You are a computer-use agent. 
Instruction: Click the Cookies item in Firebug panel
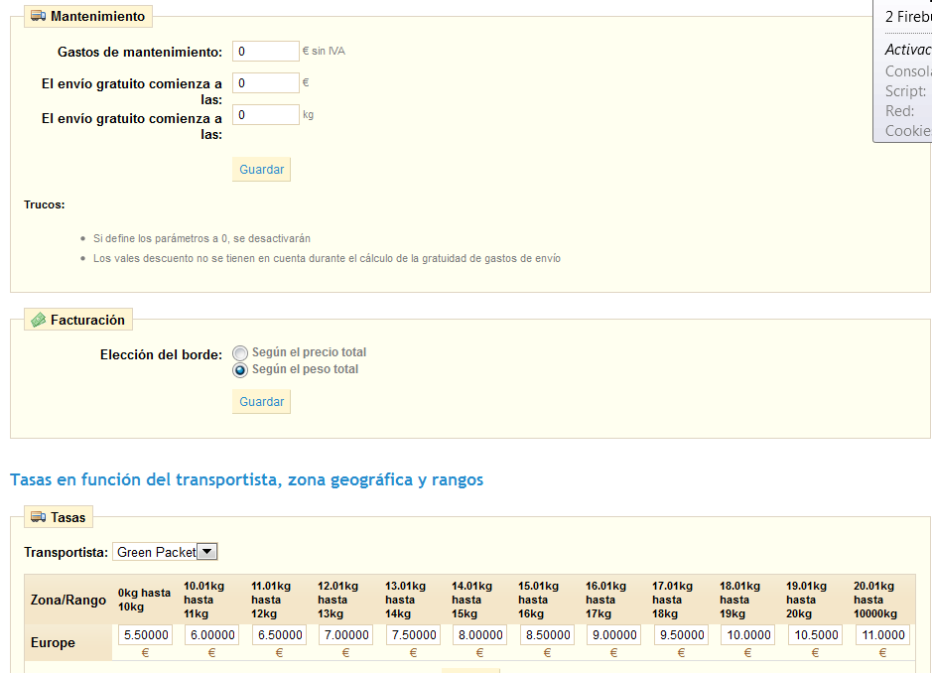[x=908, y=131]
